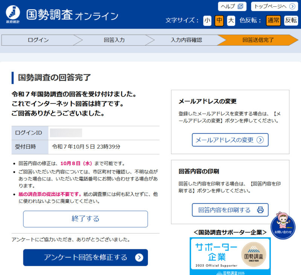The width and height of the screenshot is (301, 275).
Task: Click the printer icon on print button
Action: [x=260, y=210]
